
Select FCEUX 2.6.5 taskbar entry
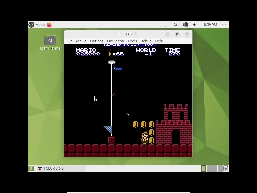coord(61,168)
